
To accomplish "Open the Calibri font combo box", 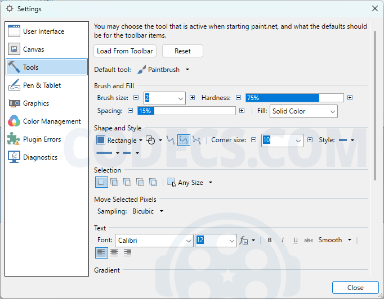I will (154, 241).
